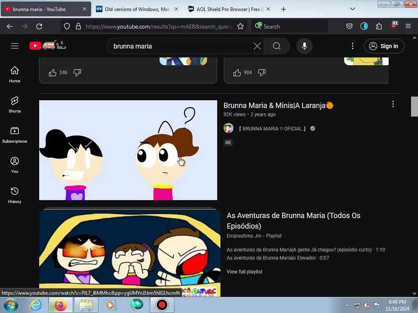Open Windows Media Player from taskbar
The width and height of the screenshot is (418, 313).
point(111,305)
